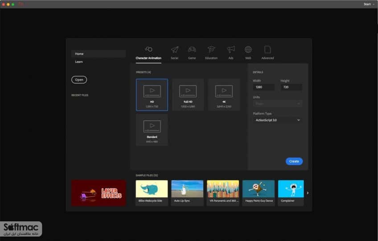Open the Start workspace dropdown
The width and height of the screenshot is (378, 241).
click(x=369, y=4)
